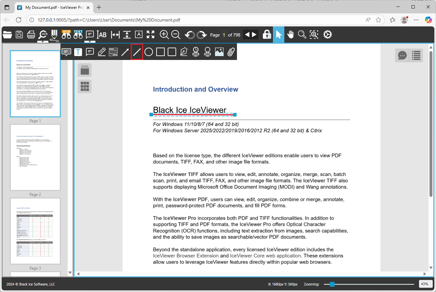Enter full screen with the four-arrows icon

[151, 35]
